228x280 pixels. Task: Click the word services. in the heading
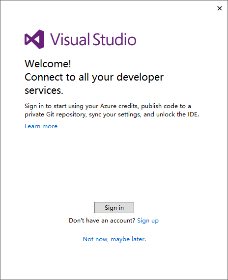point(44,90)
